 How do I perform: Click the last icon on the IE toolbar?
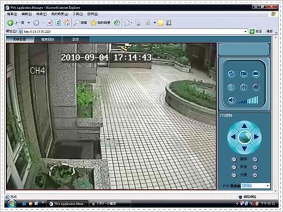click(x=169, y=23)
